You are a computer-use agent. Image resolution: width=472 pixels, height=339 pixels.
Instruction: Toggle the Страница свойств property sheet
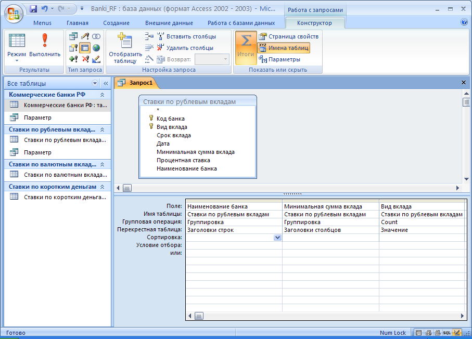[288, 36]
